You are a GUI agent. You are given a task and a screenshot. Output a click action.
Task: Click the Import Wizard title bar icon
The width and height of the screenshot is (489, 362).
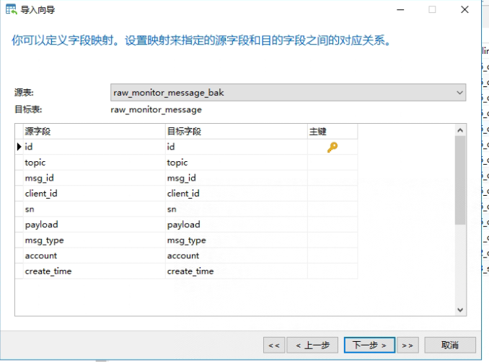(x=12, y=10)
